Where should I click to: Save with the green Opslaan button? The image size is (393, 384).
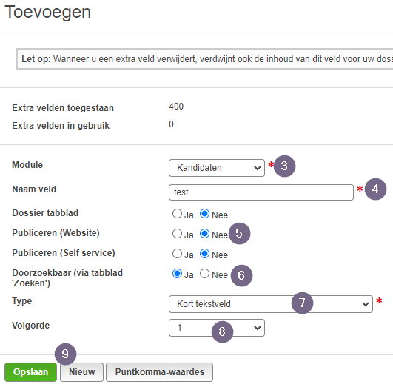click(x=30, y=372)
